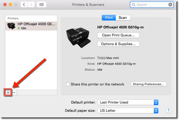
Task: Enable Share this printer on the network
Action: [x=68, y=84]
